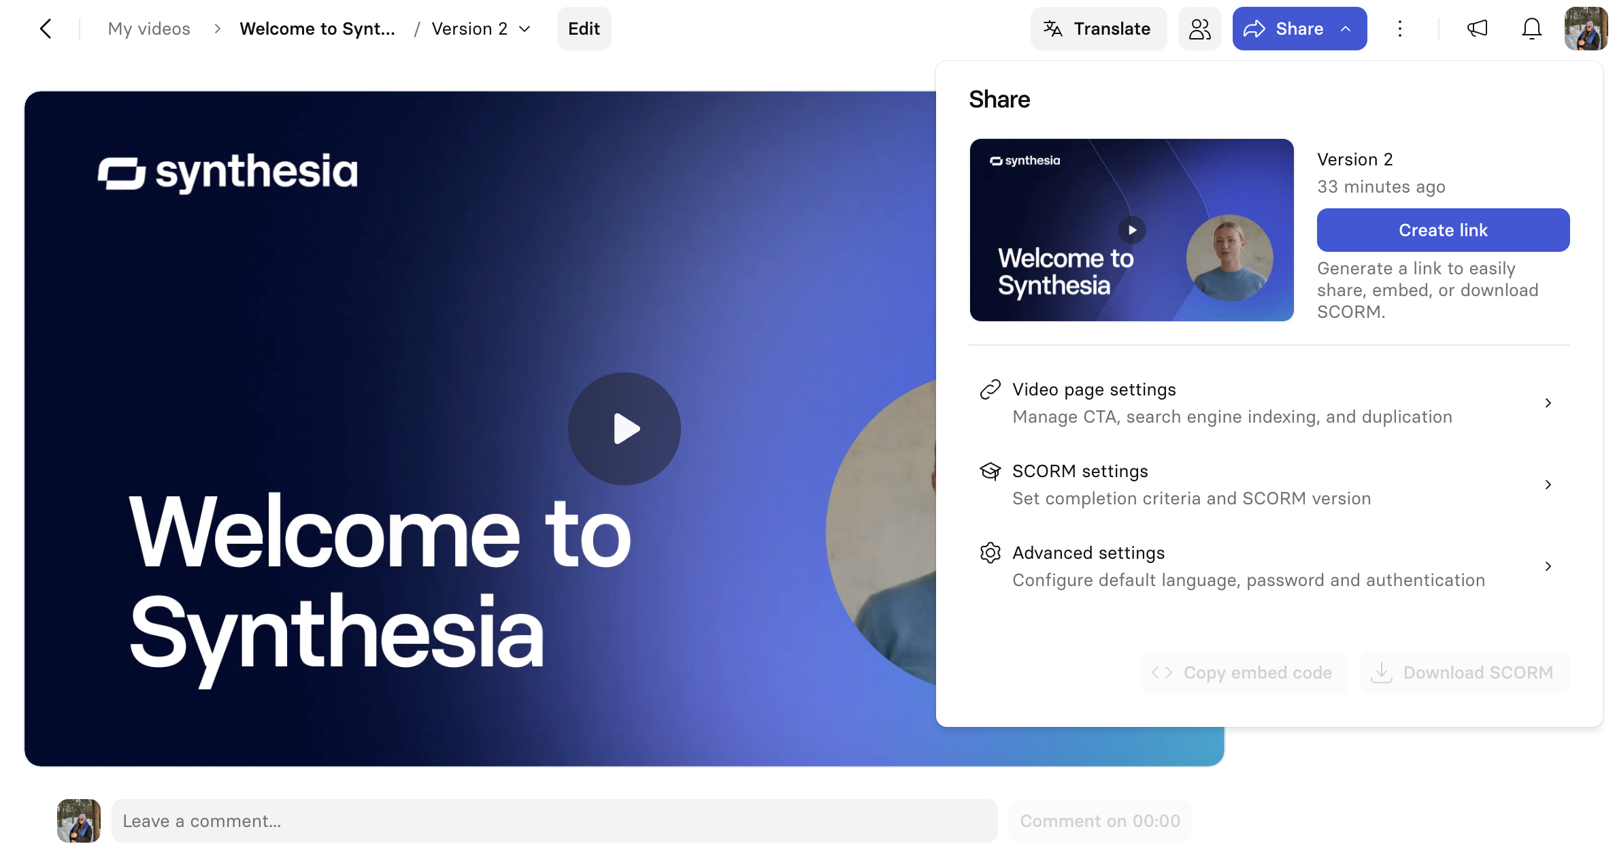Viewport: 1615px width, 859px height.
Task: Open the three-dot more options menu
Action: tap(1399, 29)
